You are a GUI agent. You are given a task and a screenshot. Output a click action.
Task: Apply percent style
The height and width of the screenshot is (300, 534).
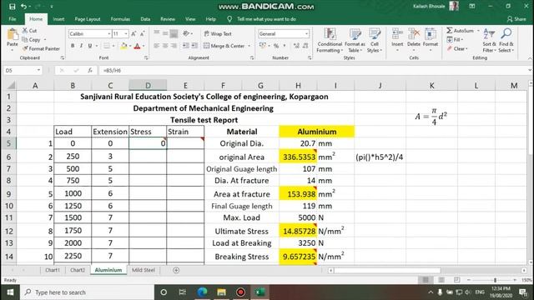point(276,46)
